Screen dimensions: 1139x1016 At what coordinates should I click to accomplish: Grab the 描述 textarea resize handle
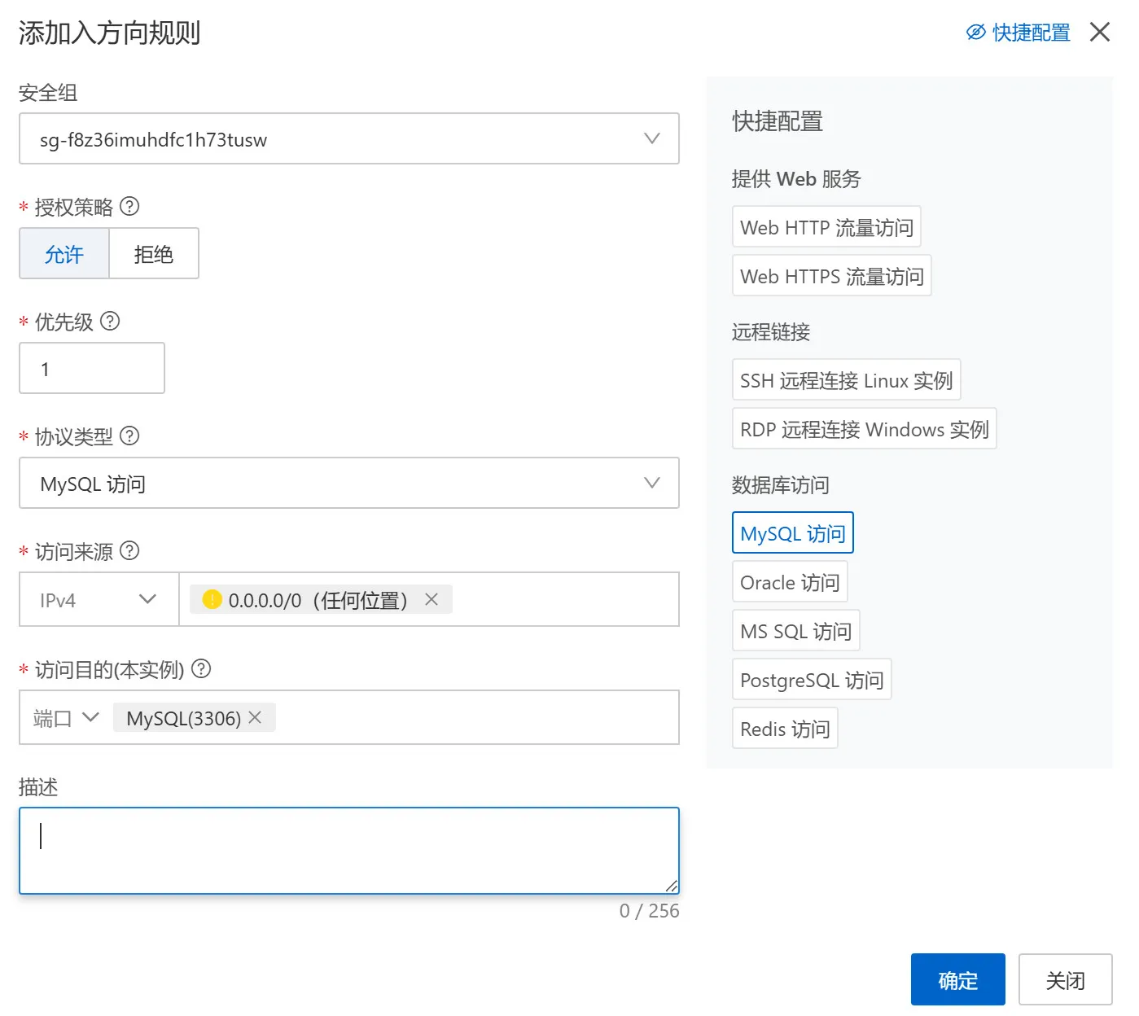click(x=671, y=886)
